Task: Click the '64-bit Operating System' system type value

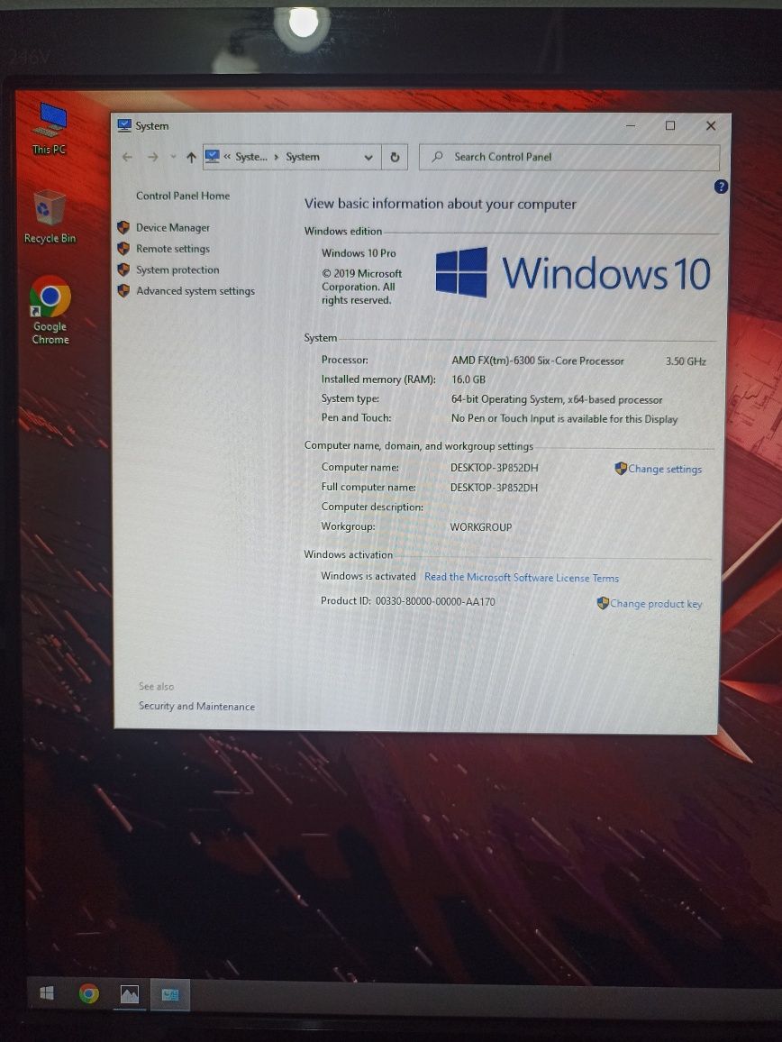Action: pyautogui.click(x=508, y=399)
